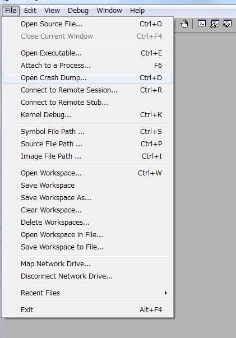The height and width of the screenshot is (338, 236).
Task: Open the Edit menu
Action: tap(30, 11)
